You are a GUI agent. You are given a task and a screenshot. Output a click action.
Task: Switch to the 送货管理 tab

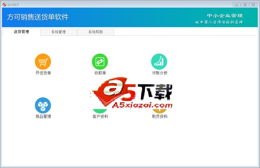pyautogui.click(x=21, y=32)
